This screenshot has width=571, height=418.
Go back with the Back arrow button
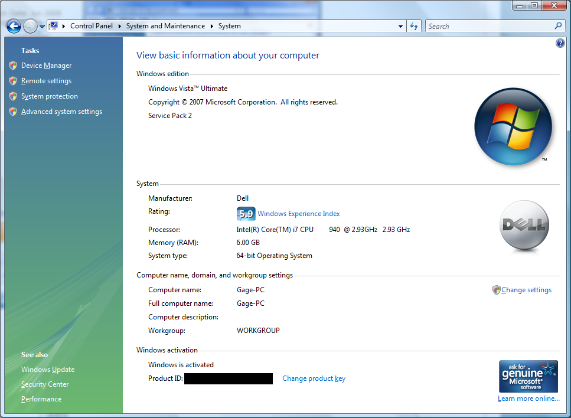(14, 26)
